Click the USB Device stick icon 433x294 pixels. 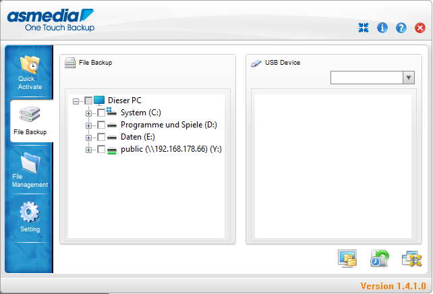[x=256, y=63]
